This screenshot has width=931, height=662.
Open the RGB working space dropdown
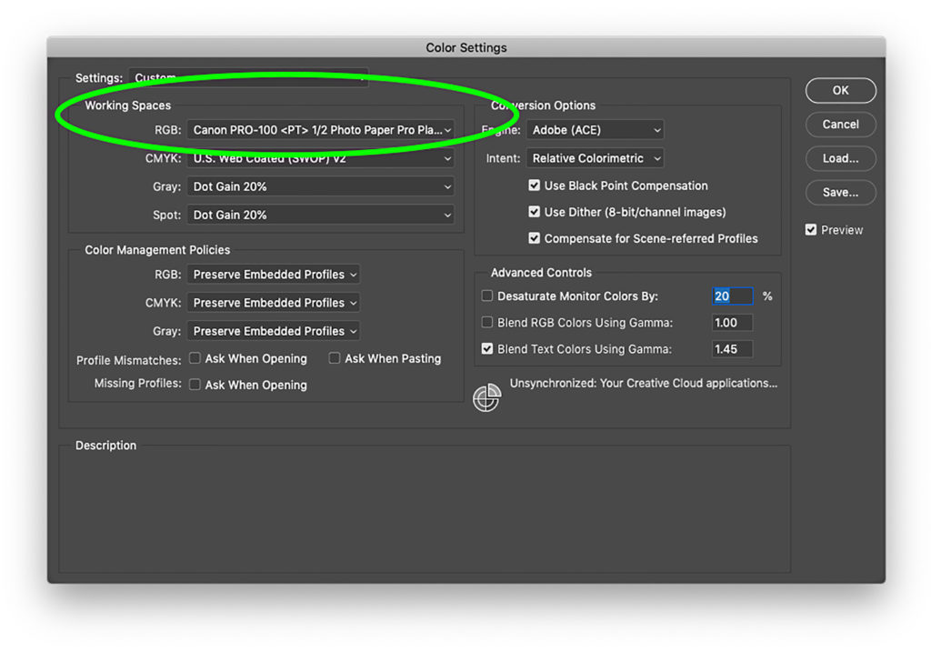pos(320,129)
